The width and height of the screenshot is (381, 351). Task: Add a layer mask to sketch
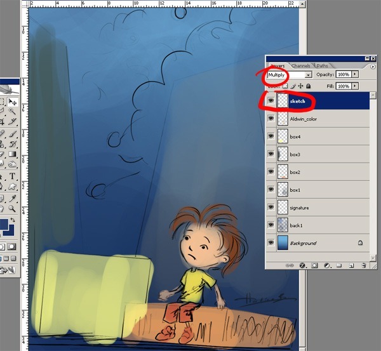(x=314, y=265)
